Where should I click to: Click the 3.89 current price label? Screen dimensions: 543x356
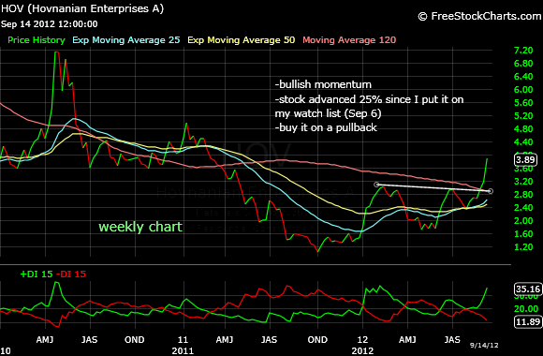coord(525,160)
